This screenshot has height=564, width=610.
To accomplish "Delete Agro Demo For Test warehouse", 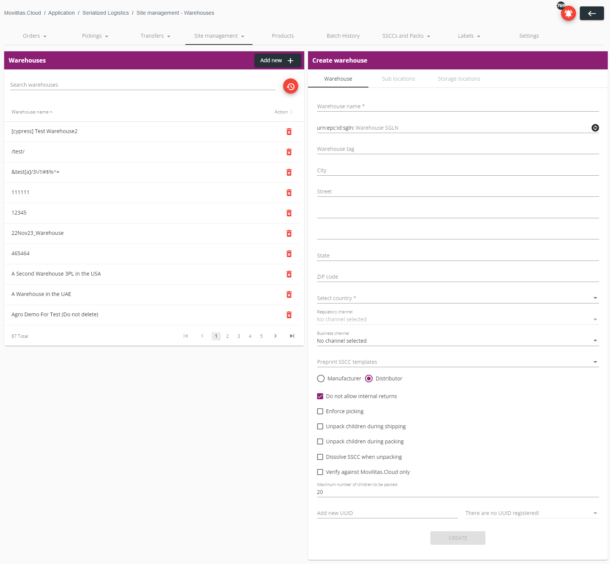I will coord(289,315).
